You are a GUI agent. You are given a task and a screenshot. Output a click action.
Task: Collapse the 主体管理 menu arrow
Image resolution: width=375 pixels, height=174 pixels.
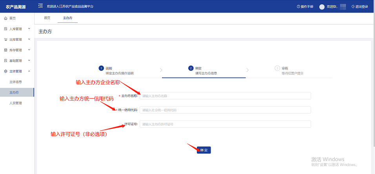(29, 71)
